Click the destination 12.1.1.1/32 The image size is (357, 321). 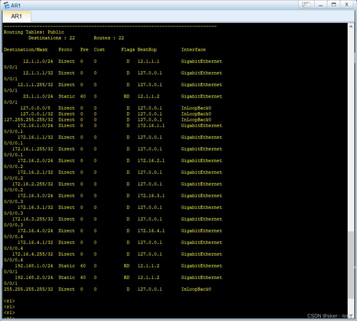coord(38,73)
